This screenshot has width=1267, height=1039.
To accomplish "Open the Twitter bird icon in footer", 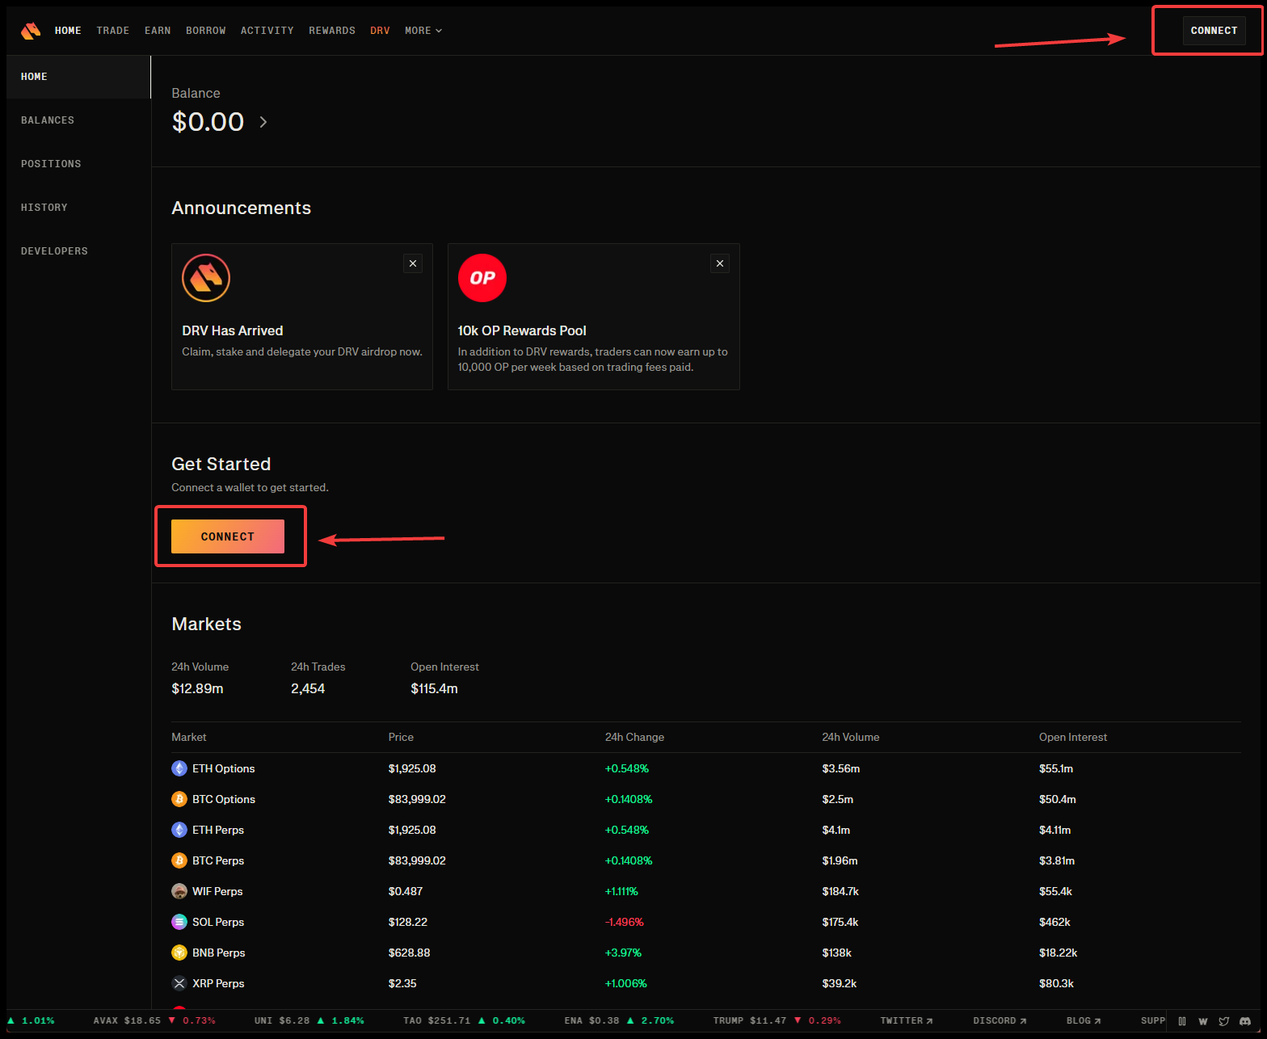I will 1224,1021.
